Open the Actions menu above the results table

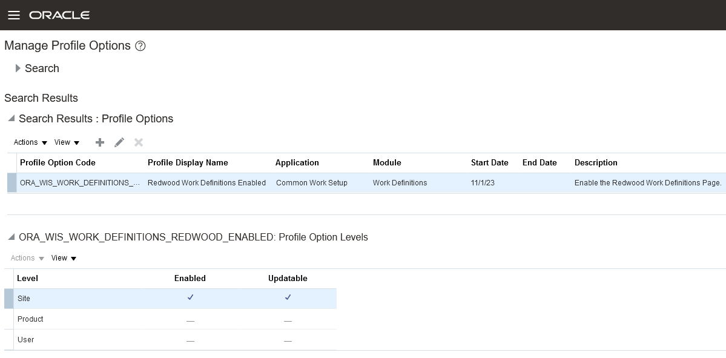tap(28, 142)
